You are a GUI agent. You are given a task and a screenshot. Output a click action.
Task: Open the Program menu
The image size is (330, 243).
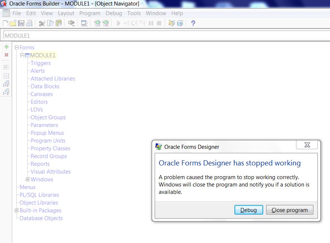(x=90, y=13)
